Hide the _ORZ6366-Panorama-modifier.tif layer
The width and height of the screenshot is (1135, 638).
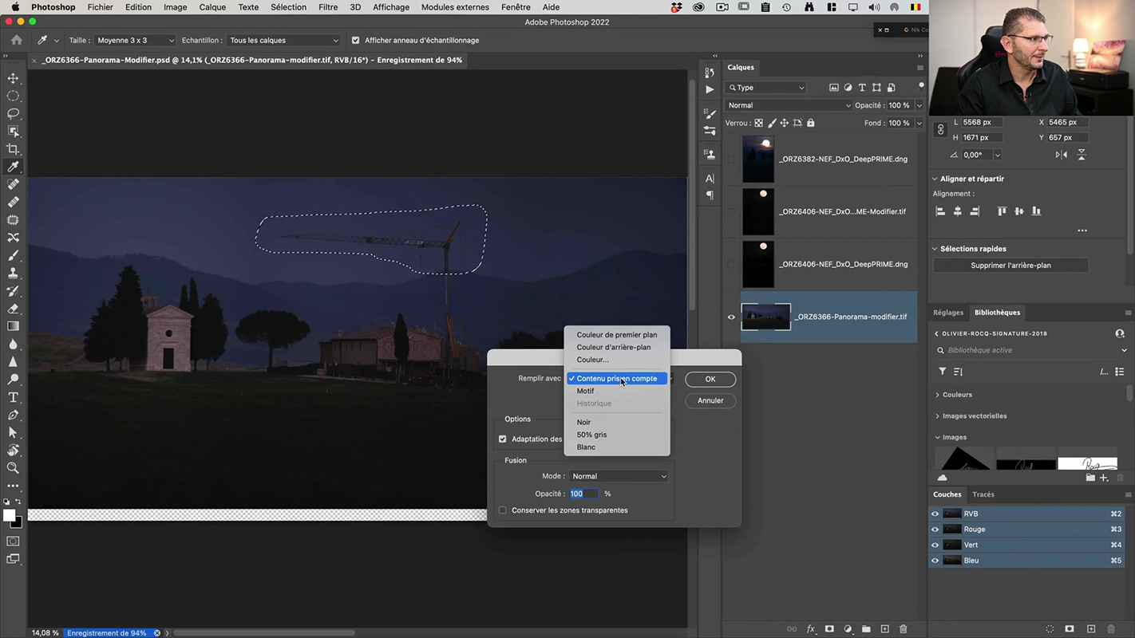(x=731, y=317)
